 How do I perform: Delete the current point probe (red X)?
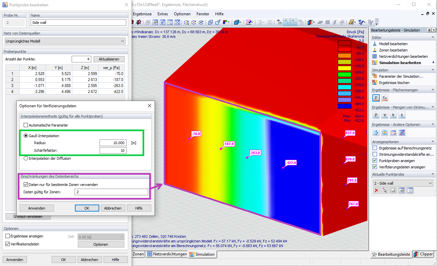[x=377, y=191]
